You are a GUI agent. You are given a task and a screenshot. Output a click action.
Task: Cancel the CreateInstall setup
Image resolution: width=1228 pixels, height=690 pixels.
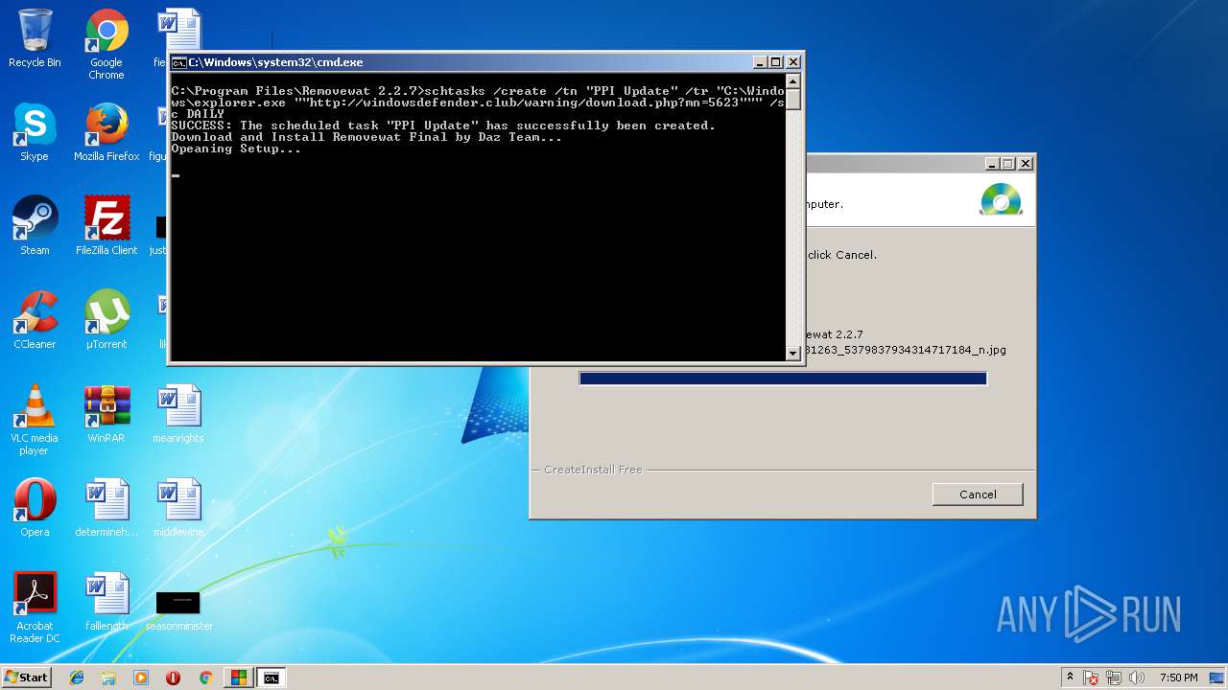pyautogui.click(x=978, y=494)
